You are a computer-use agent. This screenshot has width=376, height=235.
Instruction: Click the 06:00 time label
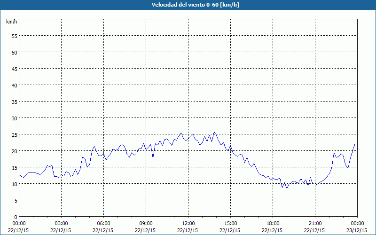103,224
